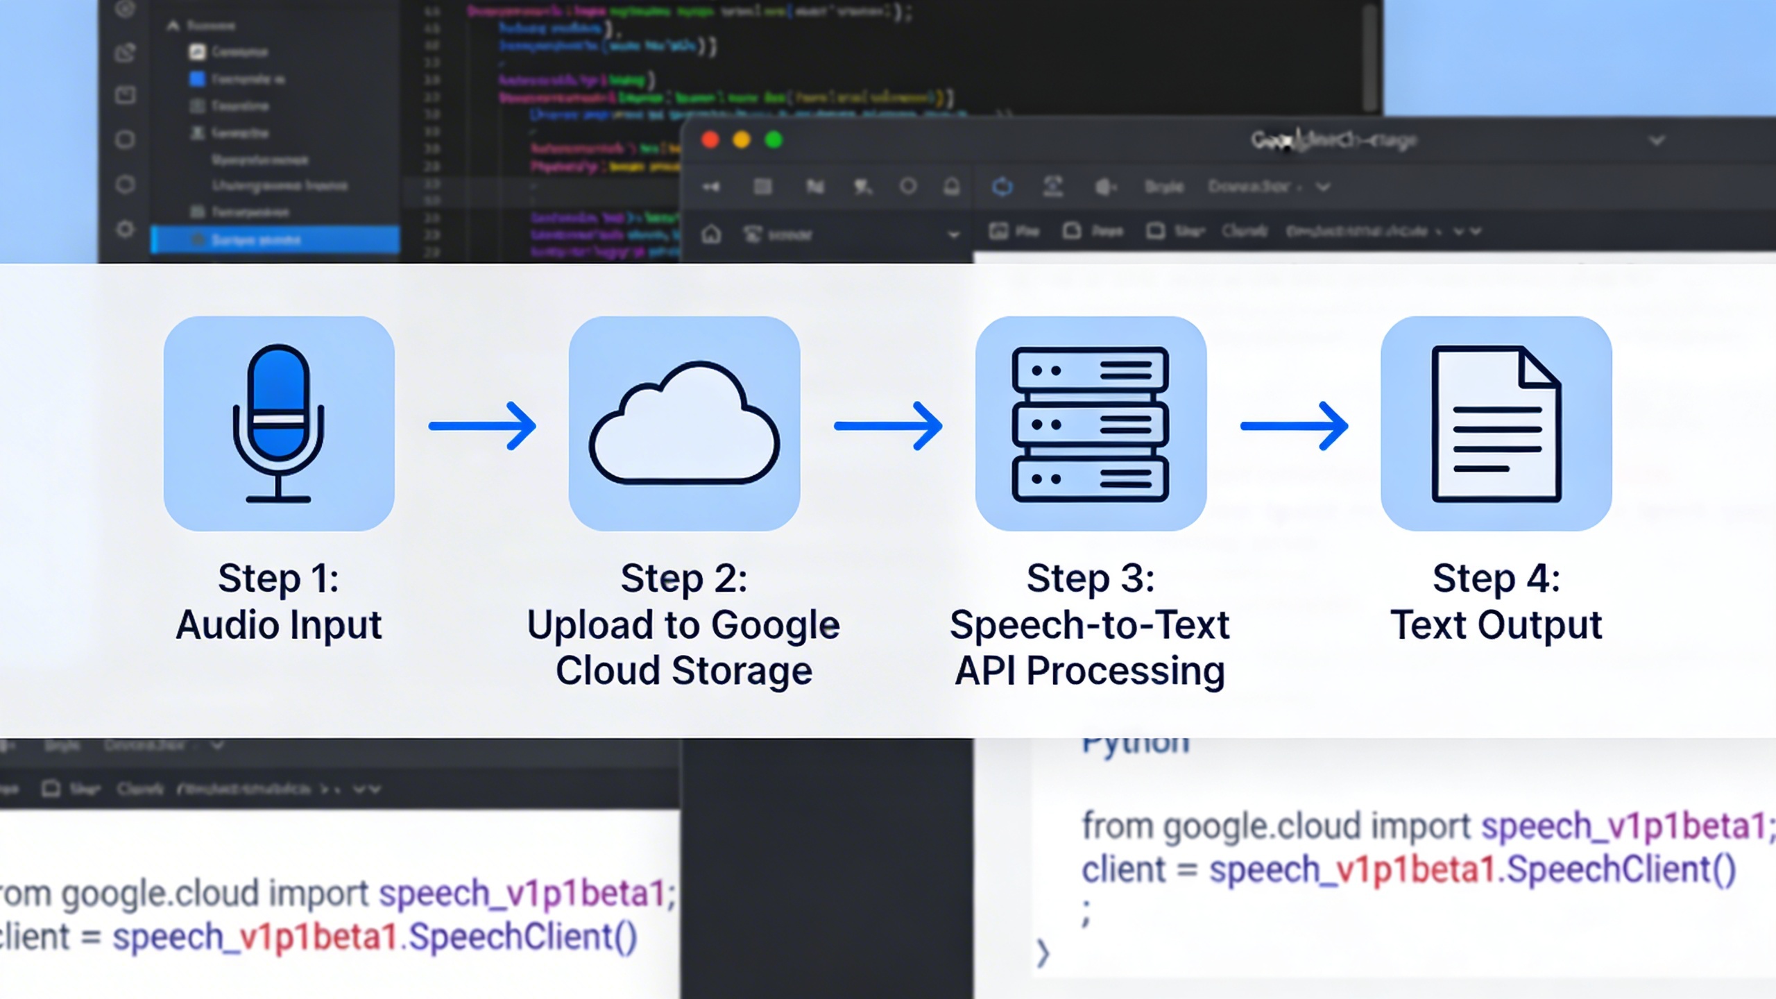Image resolution: width=1776 pixels, height=999 pixels.
Task: Click the microphone Audio Input icon
Action: [x=278, y=423]
